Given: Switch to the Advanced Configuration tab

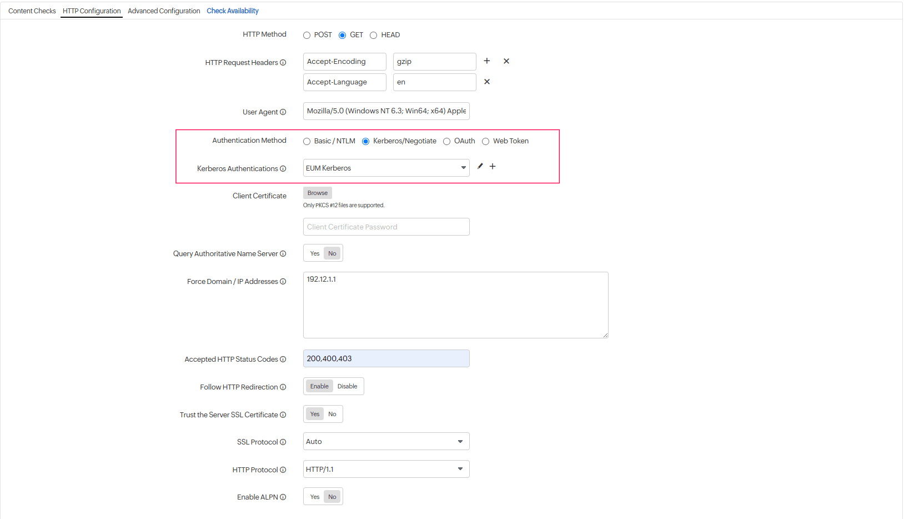Looking at the screenshot, I should coord(164,11).
